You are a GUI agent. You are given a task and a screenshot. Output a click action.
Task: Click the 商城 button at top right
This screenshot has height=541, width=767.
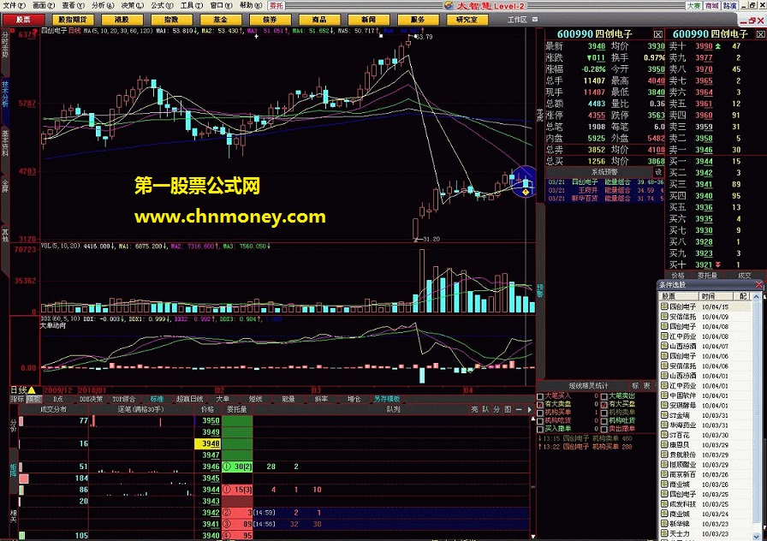(x=711, y=6)
